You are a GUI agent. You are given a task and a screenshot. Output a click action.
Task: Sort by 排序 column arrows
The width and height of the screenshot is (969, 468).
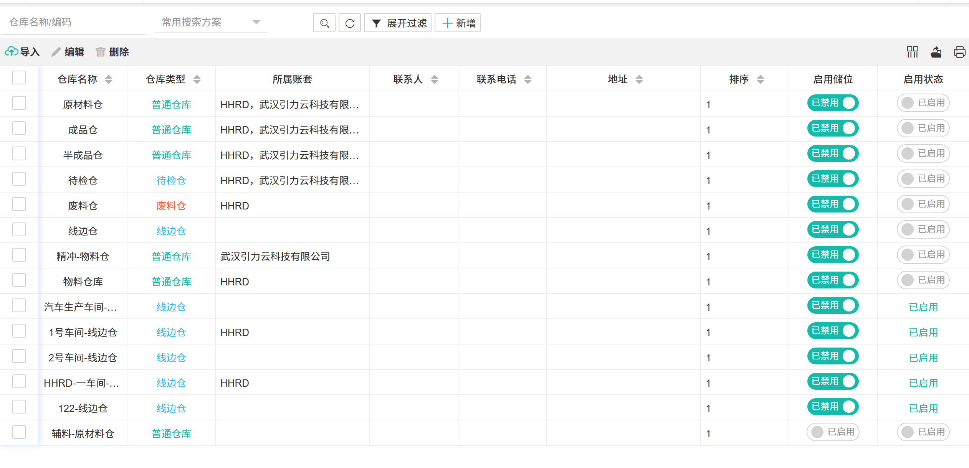760,79
